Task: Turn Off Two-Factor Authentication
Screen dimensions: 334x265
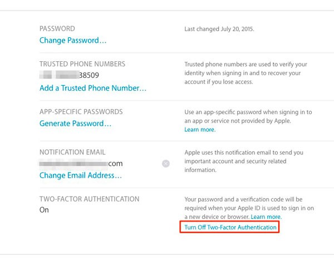Action: click(x=230, y=227)
